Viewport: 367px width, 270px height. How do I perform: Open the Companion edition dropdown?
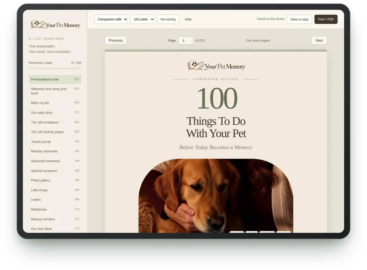pyautogui.click(x=111, y=19)
